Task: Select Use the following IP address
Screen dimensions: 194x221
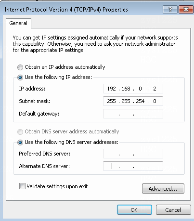Action: tap(20, 78)
